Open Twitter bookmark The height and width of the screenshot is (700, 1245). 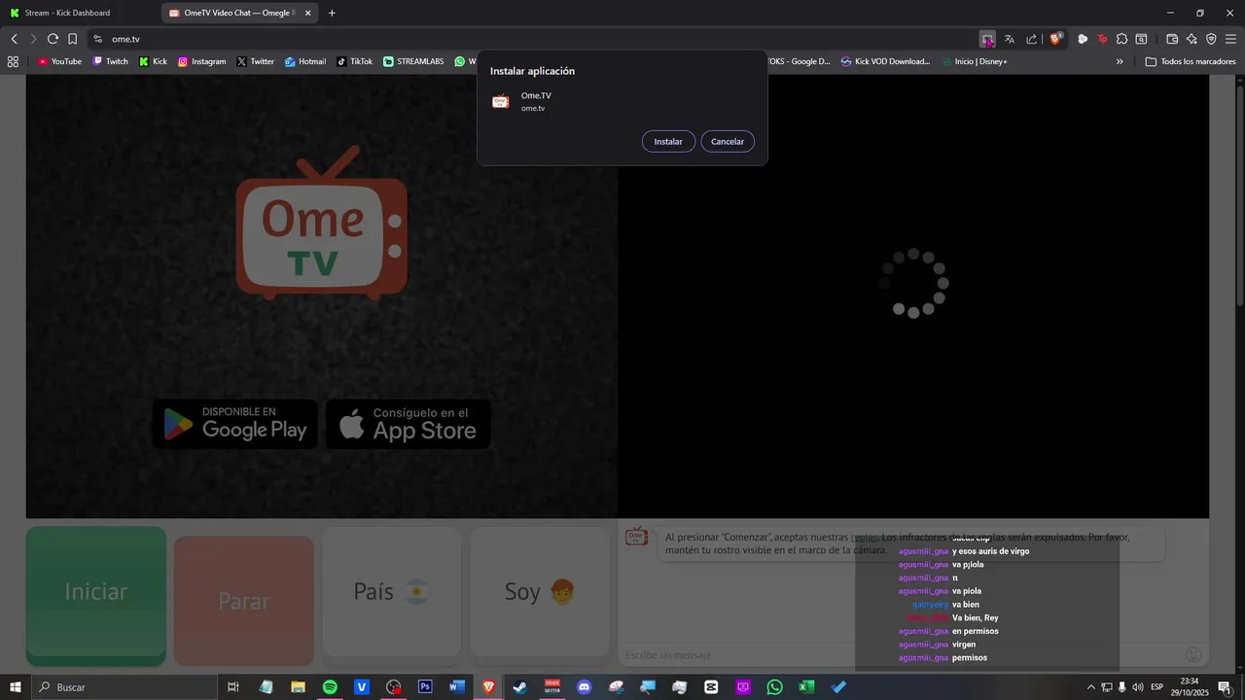click(x=255, y=61)
